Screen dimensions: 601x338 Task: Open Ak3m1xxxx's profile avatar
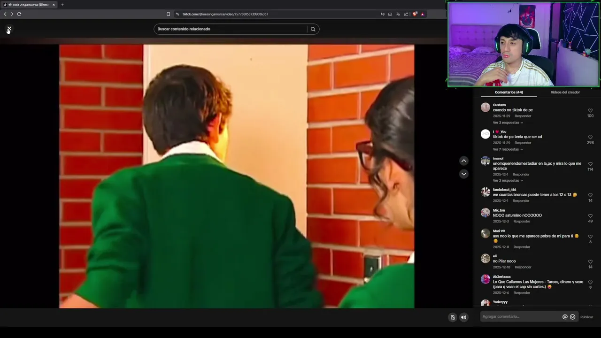tap(485, 279)
